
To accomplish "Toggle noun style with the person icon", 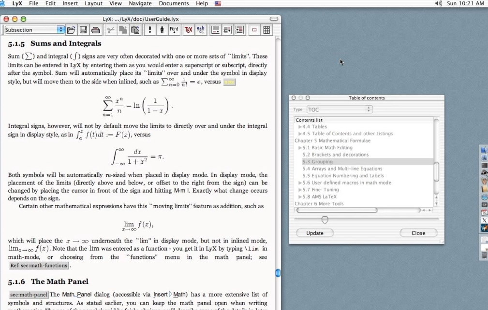I will pyautogui.click(x=162, y=30).
